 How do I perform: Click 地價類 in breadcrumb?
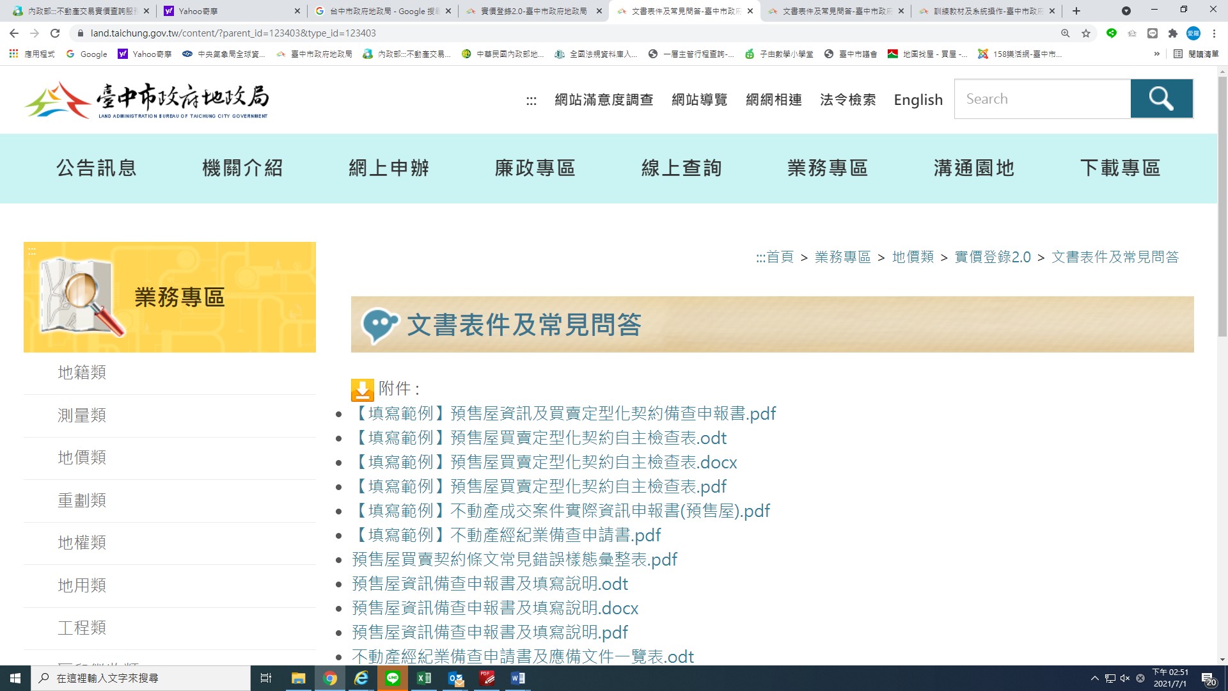[913, 257]
